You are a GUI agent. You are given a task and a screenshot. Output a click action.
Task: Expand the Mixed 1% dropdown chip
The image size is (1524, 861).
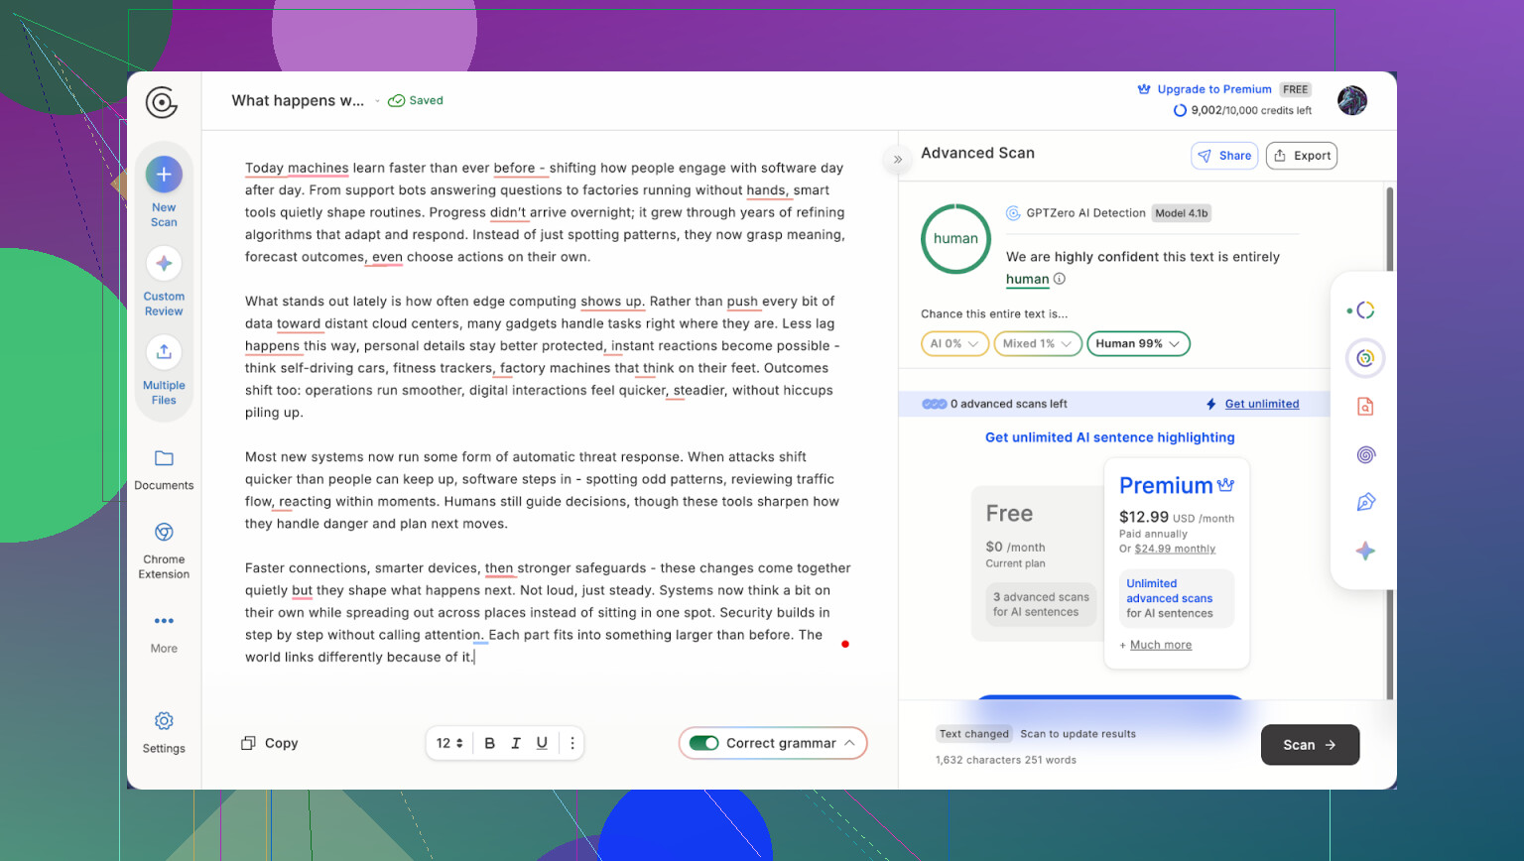coord(1037,343)
